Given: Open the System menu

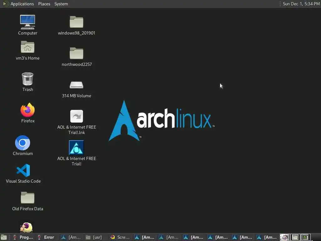Looking at the screenshot, I should (x=61, y=4).
